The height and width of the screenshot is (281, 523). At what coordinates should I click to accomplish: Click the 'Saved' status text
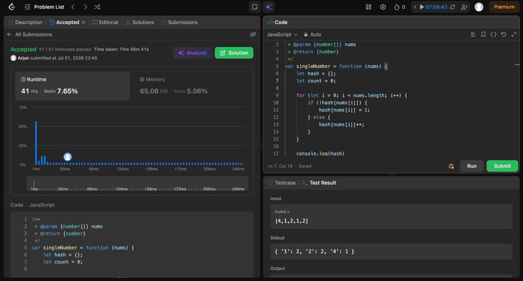coord(305,166)
